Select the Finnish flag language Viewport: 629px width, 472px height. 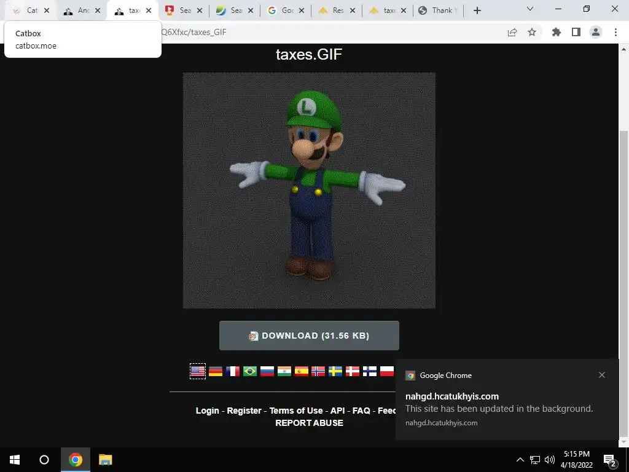(x=370, y=371)
